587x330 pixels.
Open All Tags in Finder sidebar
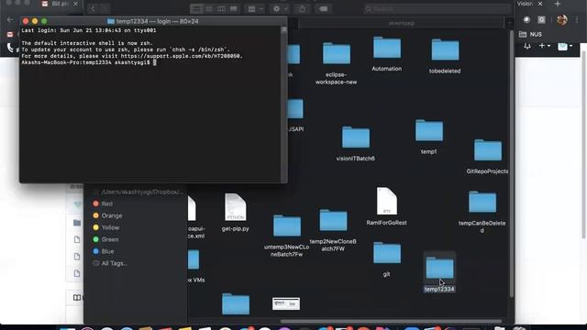pos(110,263)
